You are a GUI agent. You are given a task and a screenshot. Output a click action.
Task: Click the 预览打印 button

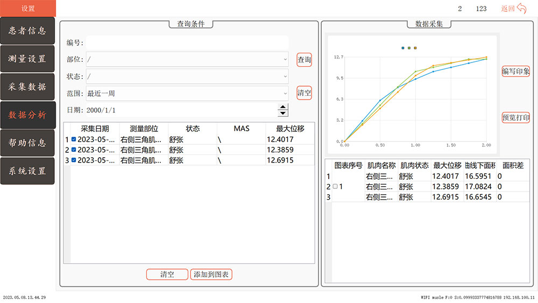point(515,117)
